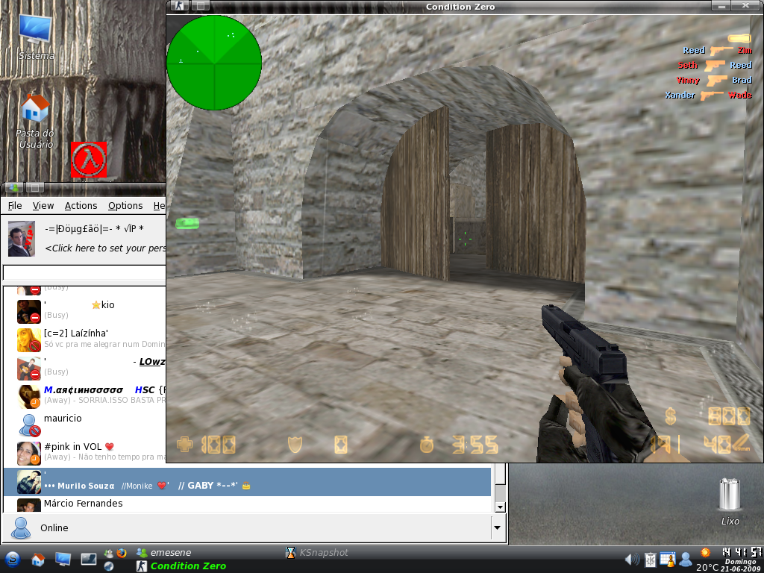Viewport: 764px width, 573px height.
Task: Click the emesene nickname text to edit it
Action: coord(94,229)
